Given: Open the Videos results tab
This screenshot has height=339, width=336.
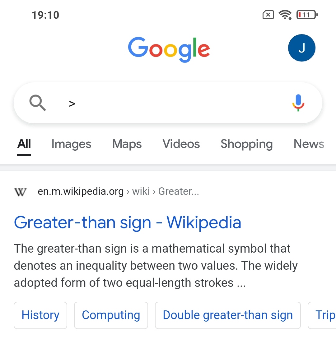Looking at the screenshot, I should click(181, 144).
